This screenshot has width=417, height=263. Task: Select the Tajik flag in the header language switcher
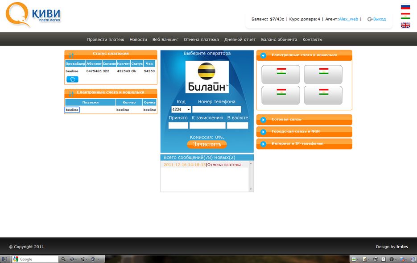tap(405, 16)
